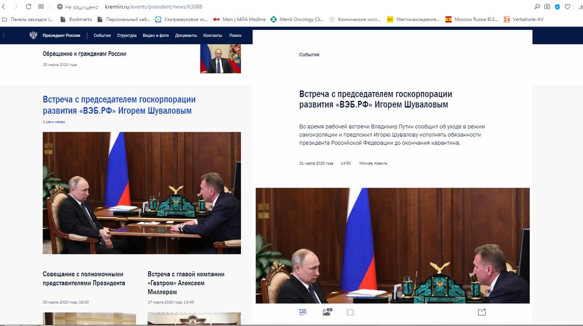The width and height of the screenshot is (583, 326).
Task: Click the zoom-out magnifier icon in address bar
Action: [x=537, y=7]
